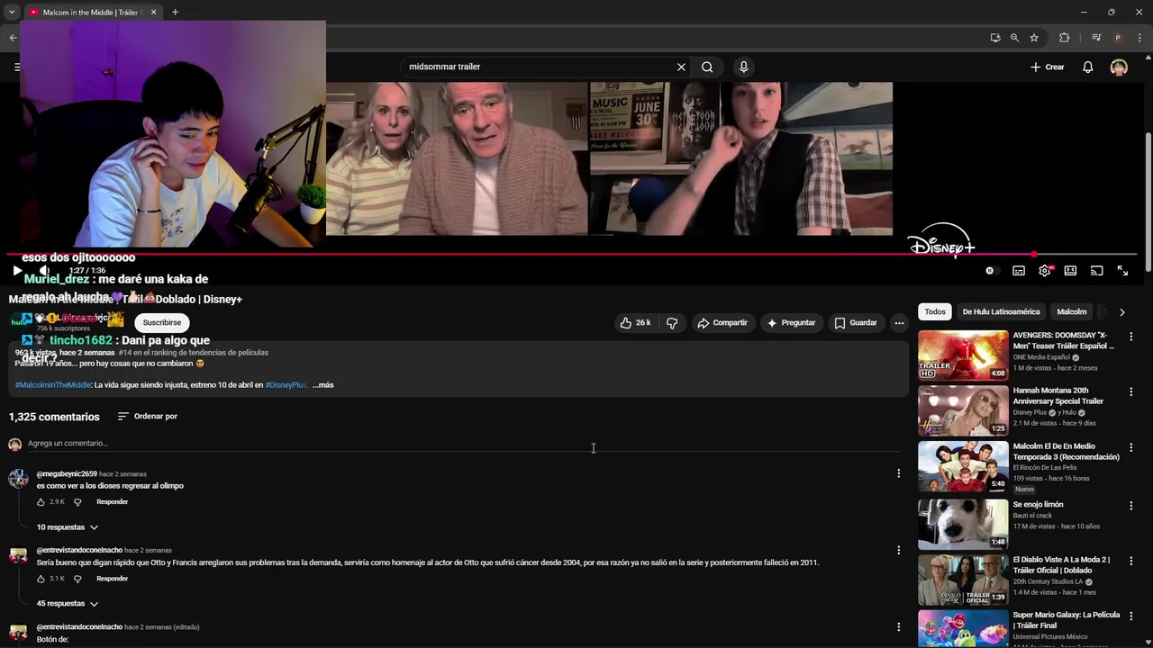Open the tab search dropdown arrow

[12, 13]
